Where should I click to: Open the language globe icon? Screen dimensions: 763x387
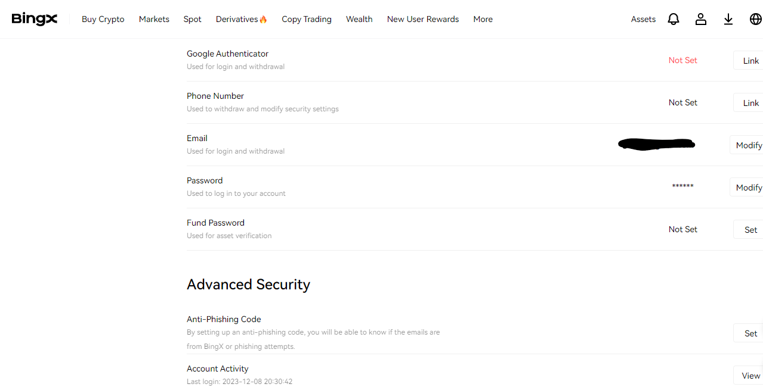(755, 19)
